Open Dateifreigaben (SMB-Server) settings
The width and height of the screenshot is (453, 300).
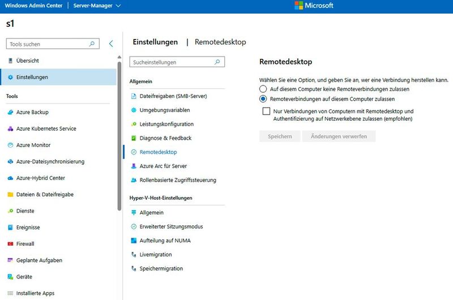click(x=174, y=96)
